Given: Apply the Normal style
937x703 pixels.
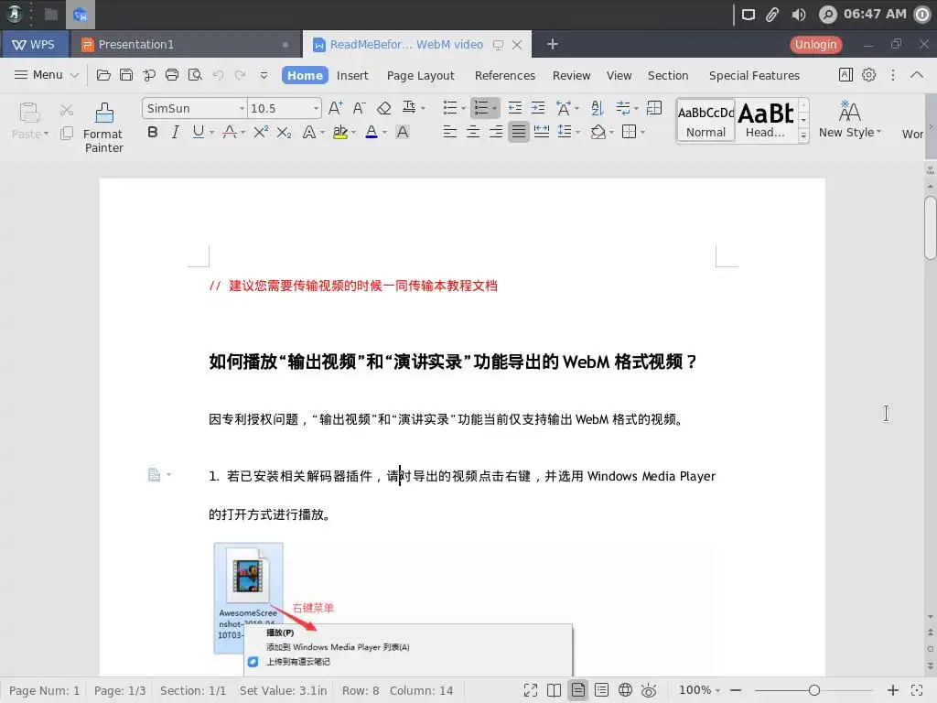Looking at the screenshot, I should [705, 120].
